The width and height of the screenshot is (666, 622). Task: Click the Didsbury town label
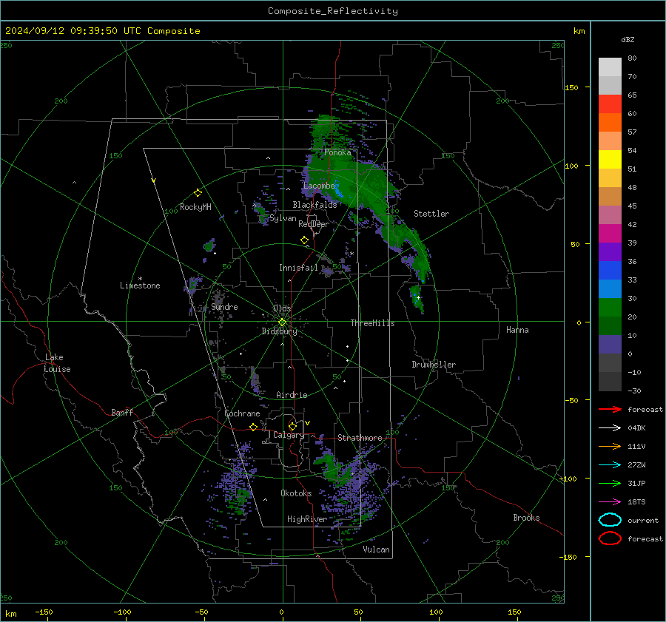(279, 331)
